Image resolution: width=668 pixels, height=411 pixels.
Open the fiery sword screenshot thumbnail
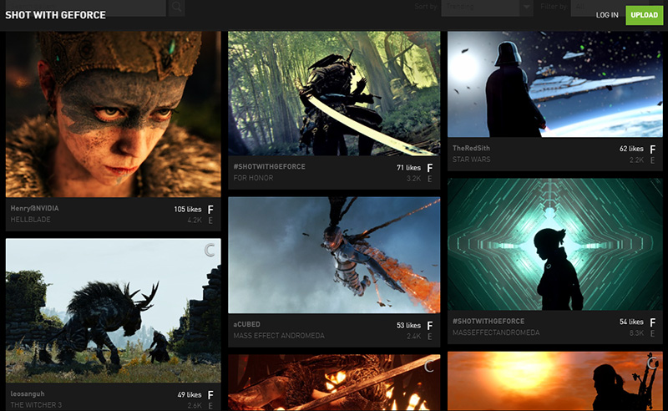[x=335, y=383]
